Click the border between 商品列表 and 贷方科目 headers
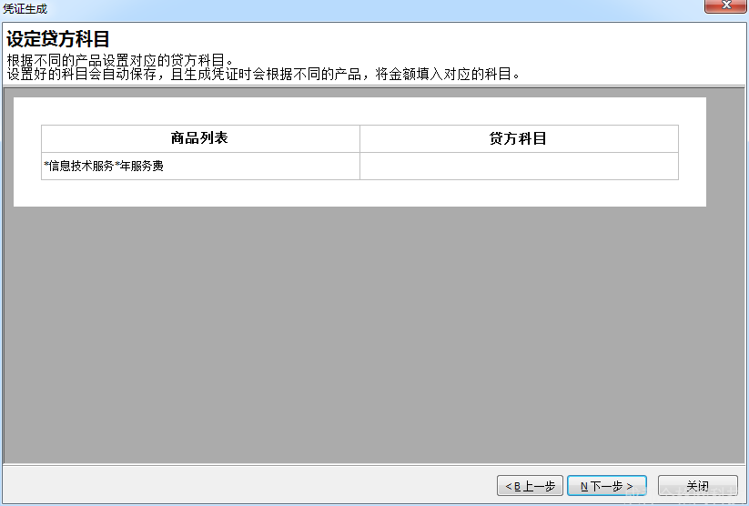Viewport: 749px width, 506px height. pyautogui.click(x=359, y=138)
